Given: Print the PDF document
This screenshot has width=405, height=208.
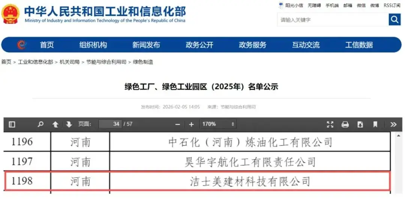Looking at the screenshot, I should pyautogui.click(x=345, y=124).
